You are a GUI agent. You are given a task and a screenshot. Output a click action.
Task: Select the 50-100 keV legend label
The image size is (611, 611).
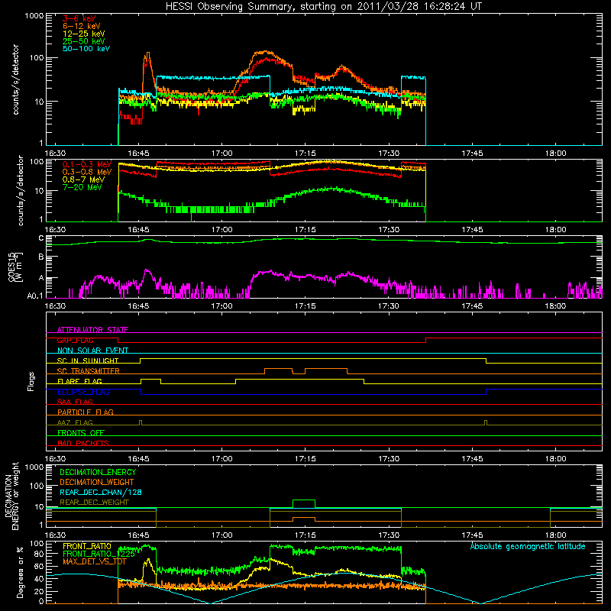tap(86, 49)
